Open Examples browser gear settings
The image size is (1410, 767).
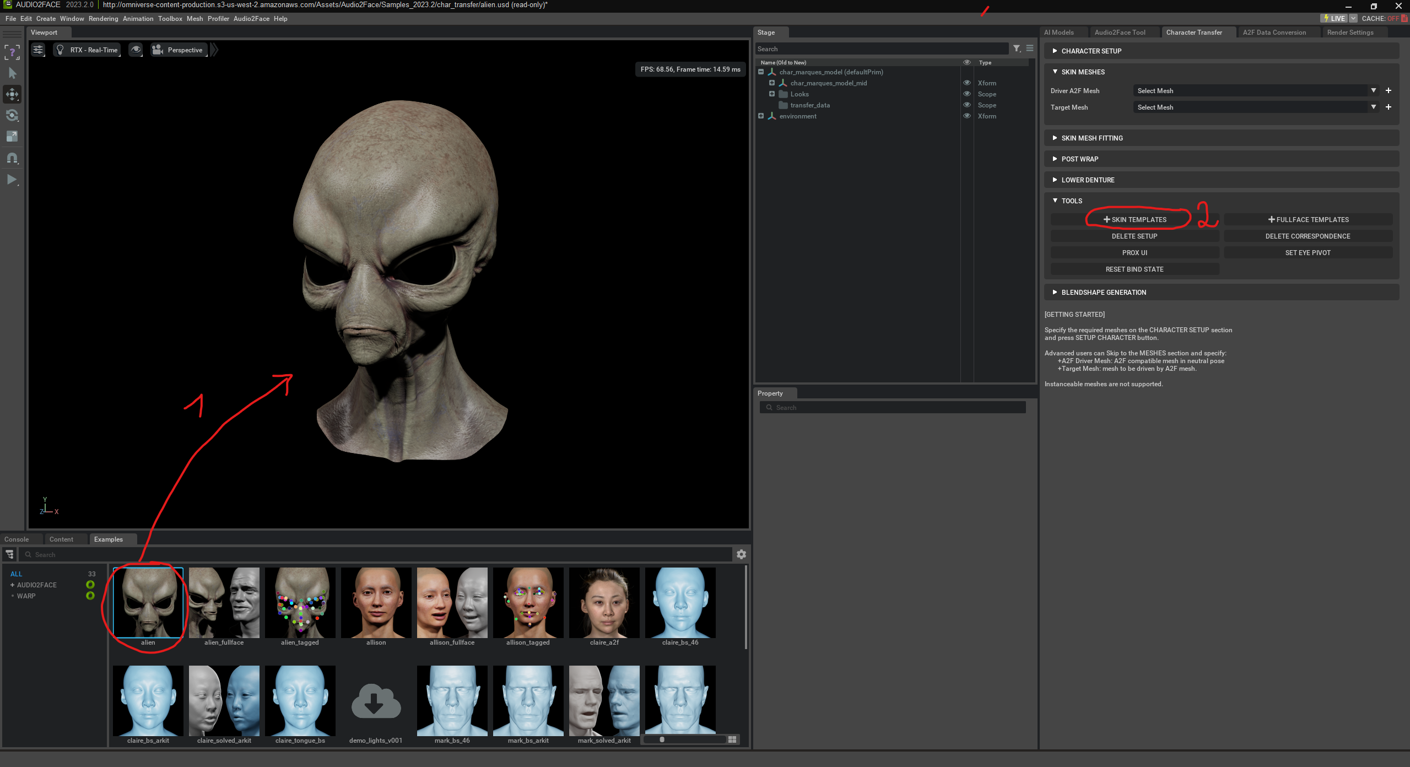741,554
